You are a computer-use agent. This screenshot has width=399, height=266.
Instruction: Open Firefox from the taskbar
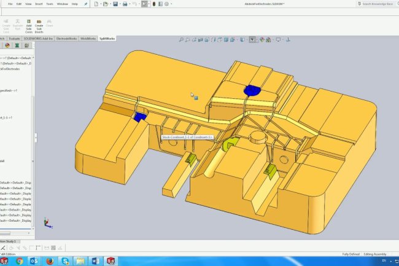coord(50,261)
